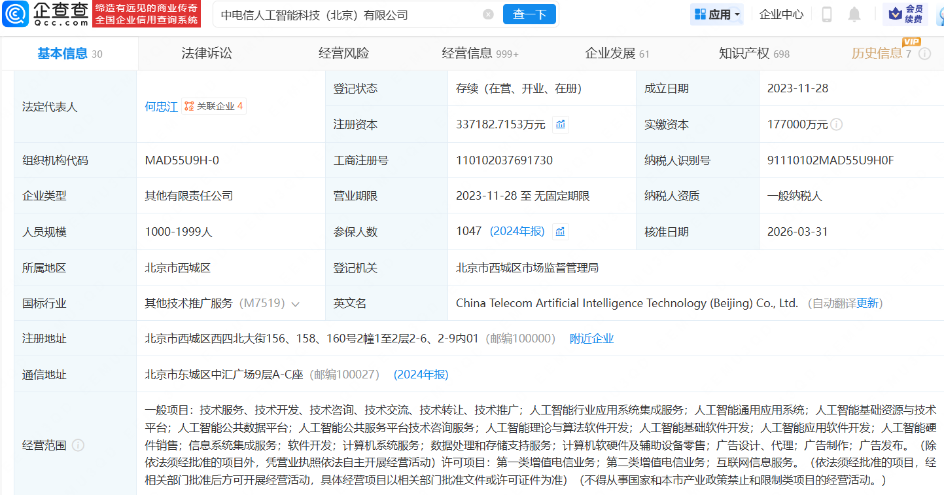Click info icon next to 历史信息 tab

coord(924,54)
